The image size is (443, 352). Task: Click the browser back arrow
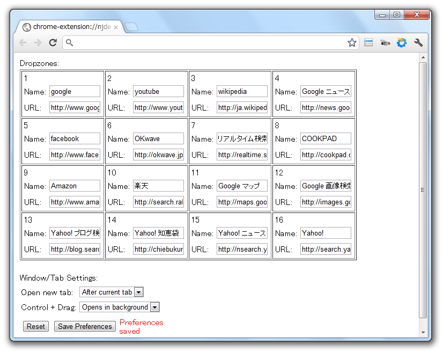coord(23,43)
